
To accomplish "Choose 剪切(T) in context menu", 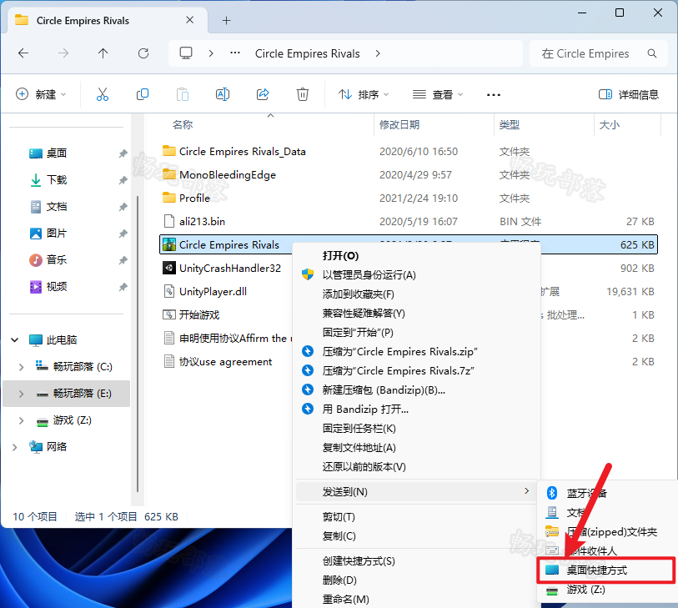I will tap(418, 517).
